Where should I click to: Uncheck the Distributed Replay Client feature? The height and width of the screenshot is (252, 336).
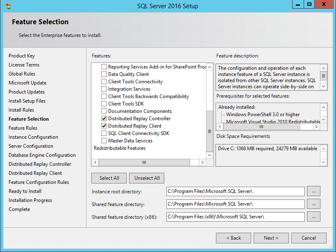pyautogui.click(x=104, y=126)
